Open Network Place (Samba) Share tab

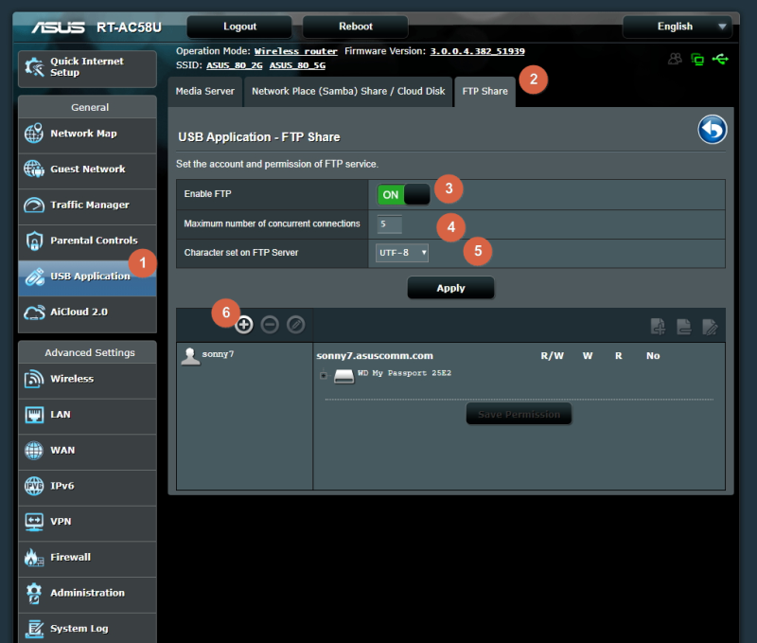click(348, 91)
